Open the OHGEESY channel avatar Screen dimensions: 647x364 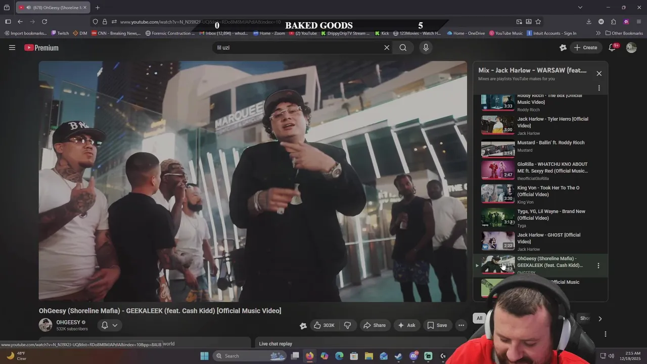45,325
